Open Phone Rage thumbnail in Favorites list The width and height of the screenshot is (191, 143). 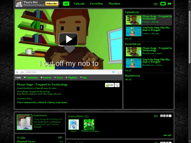(x=134, y=52)
